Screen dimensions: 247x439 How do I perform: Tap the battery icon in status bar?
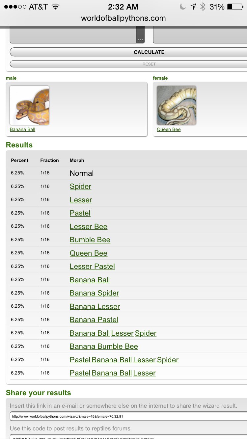[x=235, y=7]
